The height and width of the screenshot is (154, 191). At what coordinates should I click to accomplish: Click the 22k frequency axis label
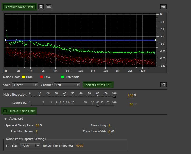(x=143, y=71)
